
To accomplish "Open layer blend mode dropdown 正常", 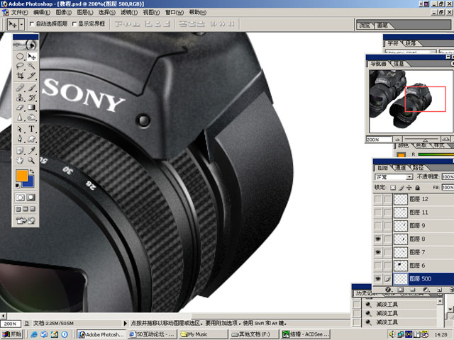I will point(394,177).
